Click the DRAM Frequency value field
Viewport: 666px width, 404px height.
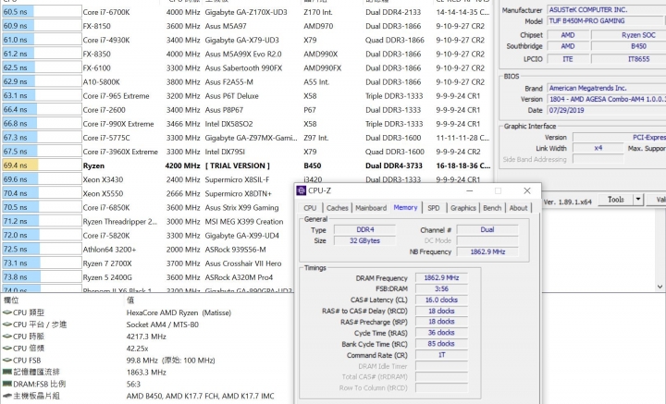pyautogui.click(x=441, y=277)
